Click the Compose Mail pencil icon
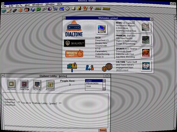The image size is (177, 132). pyautogui.click(x=9, y=11)
